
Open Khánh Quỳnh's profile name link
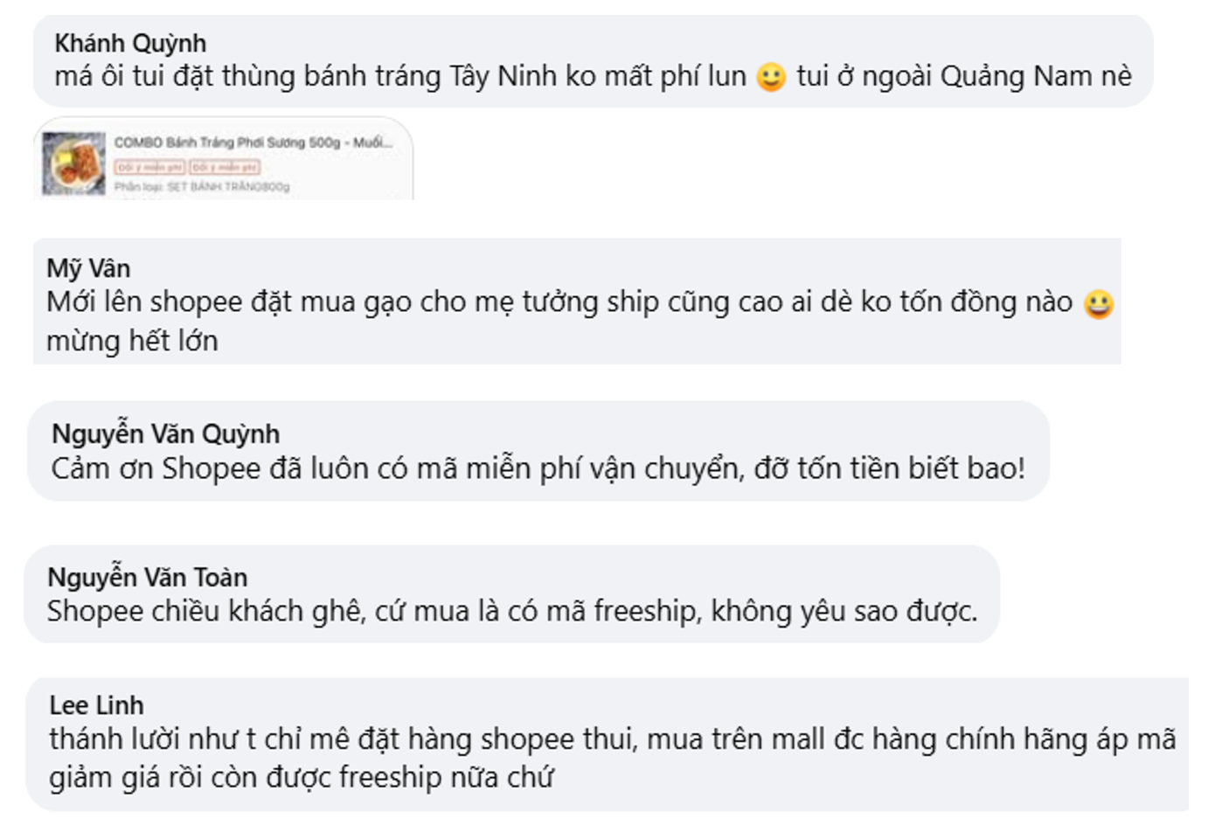pyautogui.click(x=130, y=43)
